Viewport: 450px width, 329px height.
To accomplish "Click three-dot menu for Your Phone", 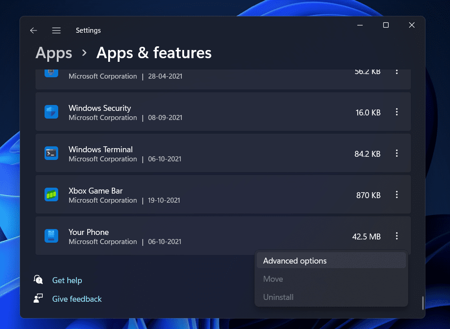I will 397,236.
